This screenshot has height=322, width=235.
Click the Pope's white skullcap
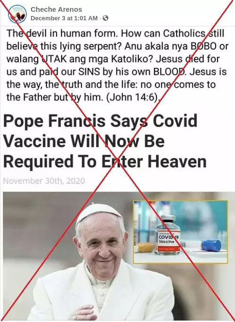tap(99, 213)
